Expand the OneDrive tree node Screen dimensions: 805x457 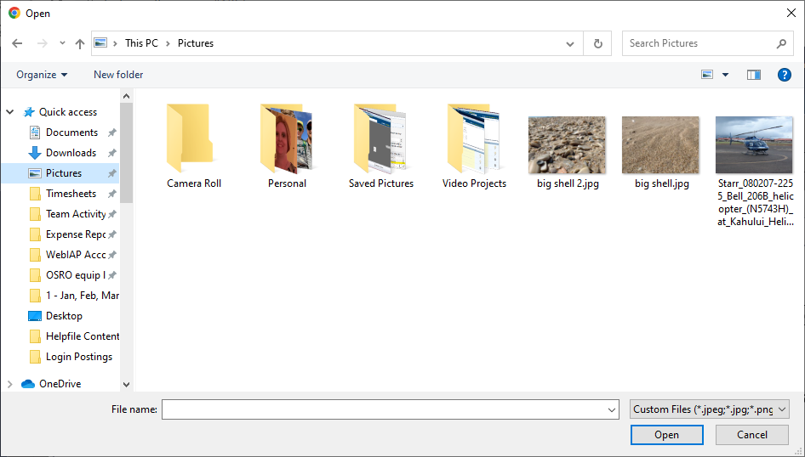pos(9,384)
